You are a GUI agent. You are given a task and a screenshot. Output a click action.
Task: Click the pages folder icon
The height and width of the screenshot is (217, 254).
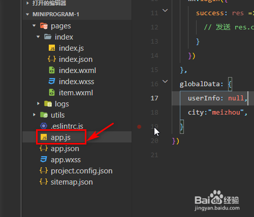coord(44,26)
